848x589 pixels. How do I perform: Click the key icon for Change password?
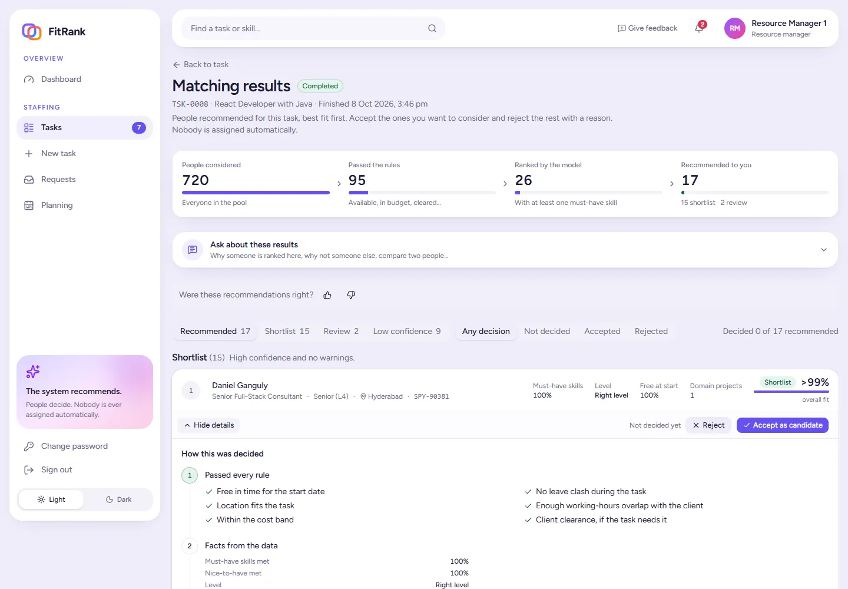(29, 446)
